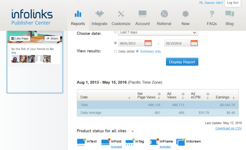The height and width of the screenshot is (150, 246).
Task: Open the start date calendar picker
Action: coord(148,43)
